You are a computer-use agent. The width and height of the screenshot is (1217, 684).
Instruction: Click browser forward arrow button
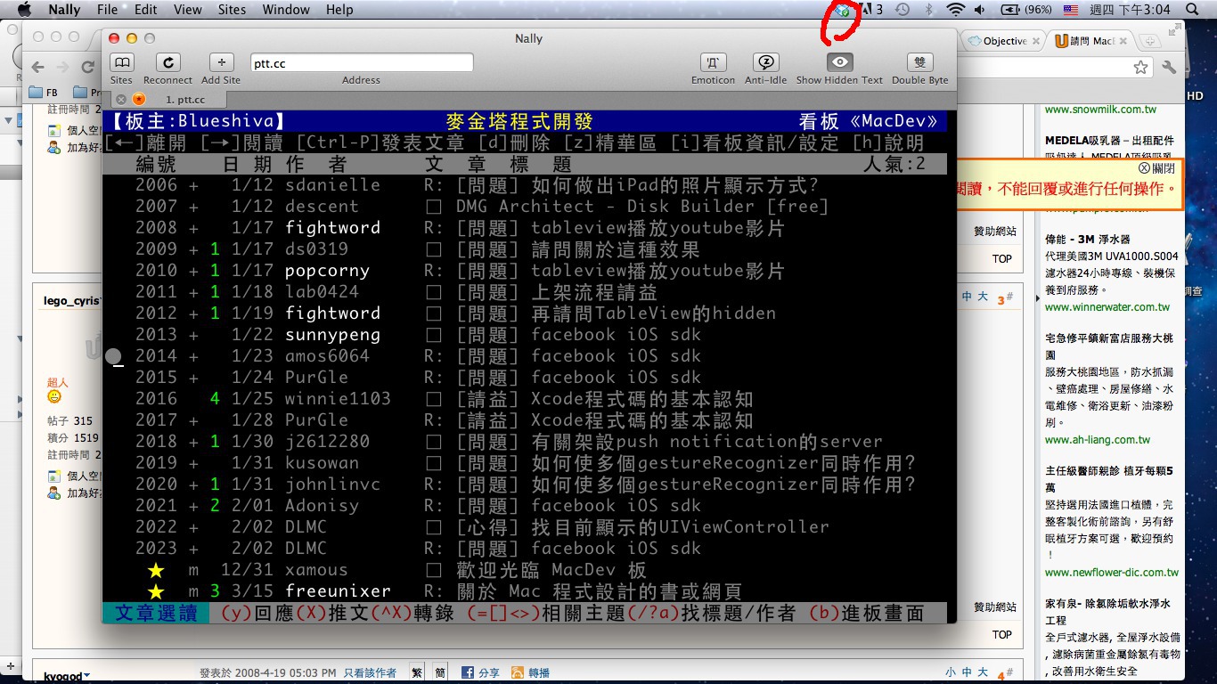point(62,67)
